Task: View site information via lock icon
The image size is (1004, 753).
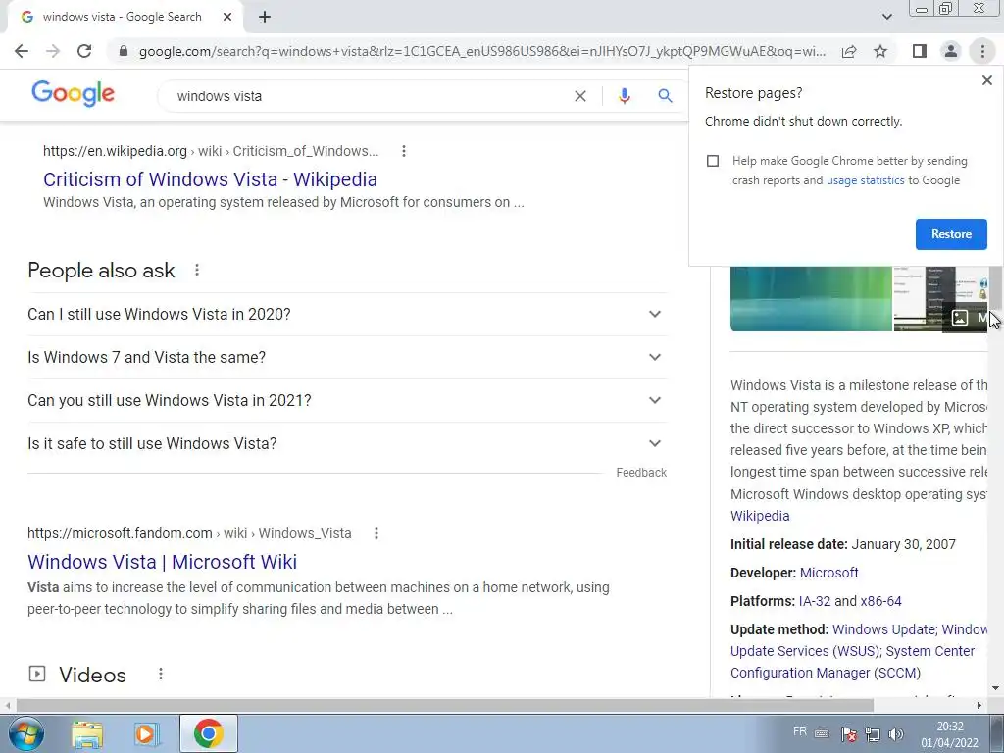Action: [124, 51]
